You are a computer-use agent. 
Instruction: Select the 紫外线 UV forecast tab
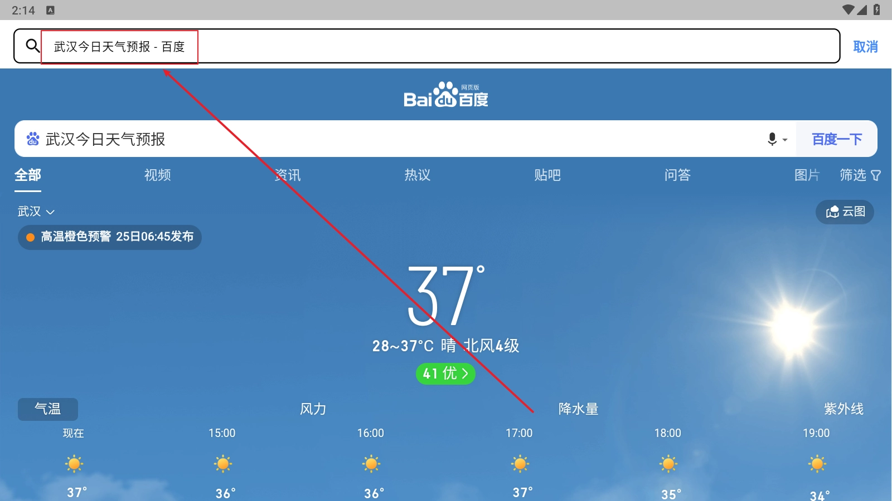843,409
